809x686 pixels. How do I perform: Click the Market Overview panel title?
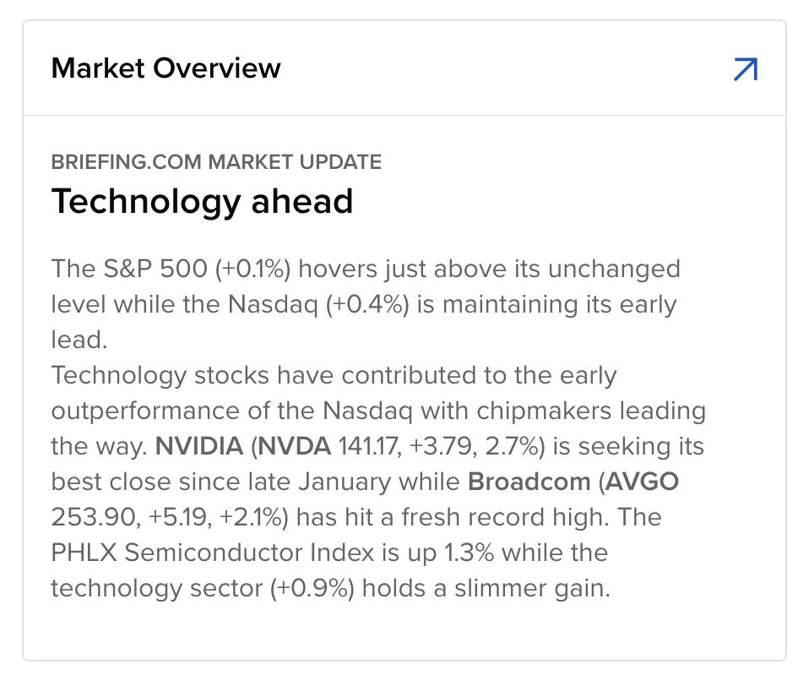[166, 68]
